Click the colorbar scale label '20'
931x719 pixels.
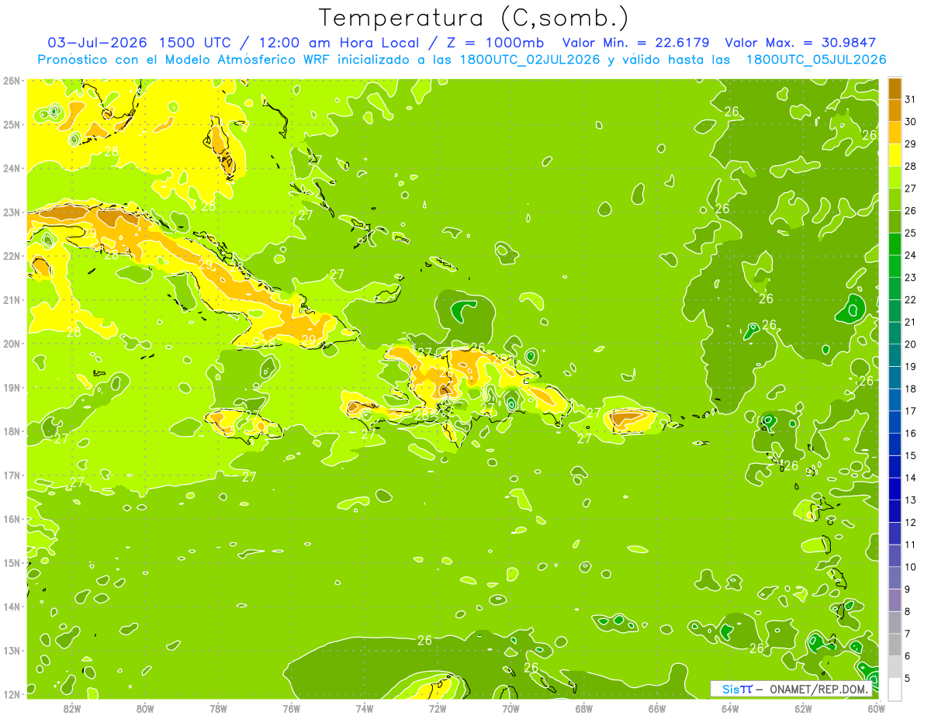pyautogui.click(x=911, y=344)
